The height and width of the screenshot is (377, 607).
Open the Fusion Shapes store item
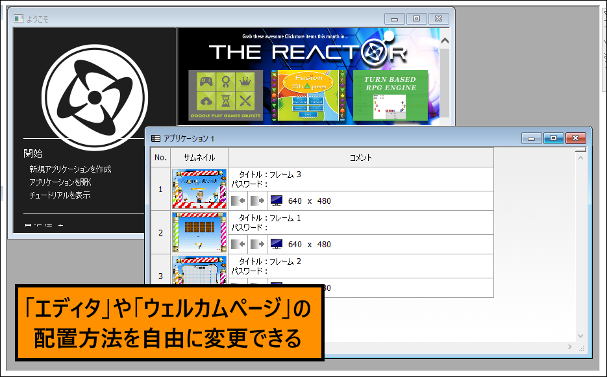[308, 95]
